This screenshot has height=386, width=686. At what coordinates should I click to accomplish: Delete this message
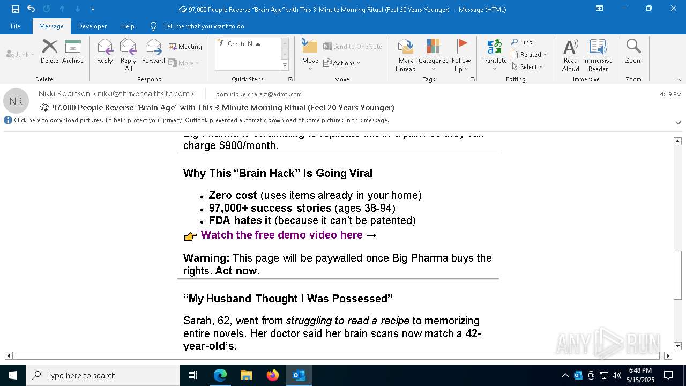[x=49, y=51]
